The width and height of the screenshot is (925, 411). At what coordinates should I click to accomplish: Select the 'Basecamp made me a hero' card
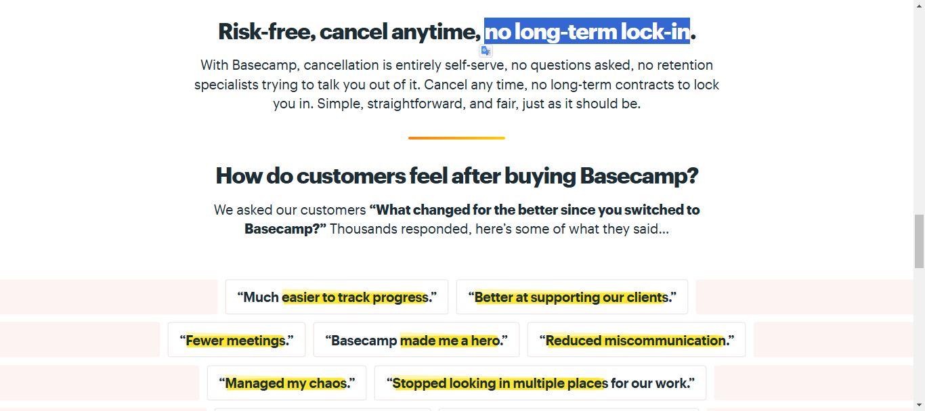point(416,339)
